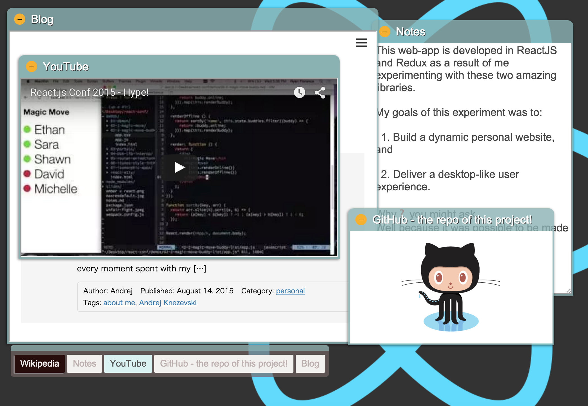
Task: Click 'Published: August 14, 2015' text
Action: pos(187,291)
